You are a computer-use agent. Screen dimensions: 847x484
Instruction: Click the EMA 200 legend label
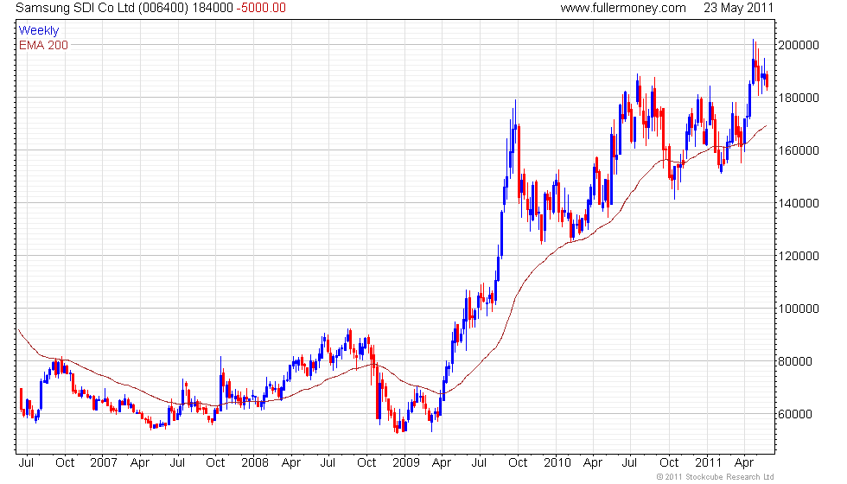pyautogui.click(x=44, y=45)
